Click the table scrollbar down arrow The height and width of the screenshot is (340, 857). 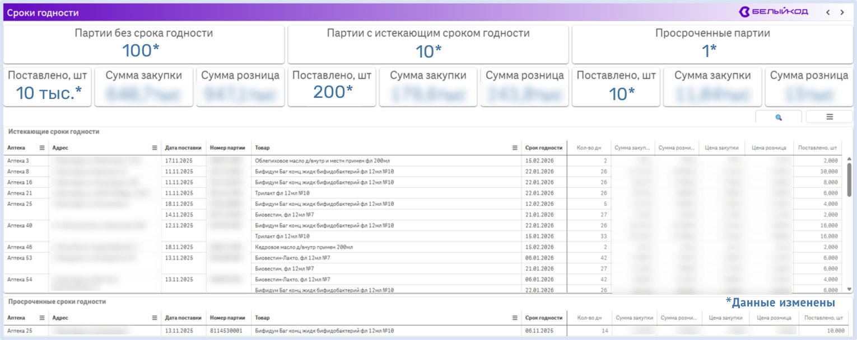coord(849,289)
